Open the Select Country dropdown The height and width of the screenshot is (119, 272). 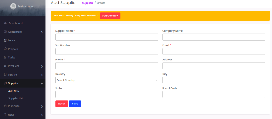[x=107, y=80]
